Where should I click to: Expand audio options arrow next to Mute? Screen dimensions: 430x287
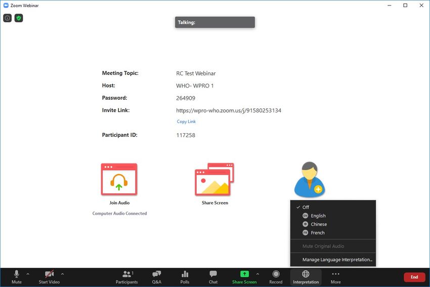28,274
